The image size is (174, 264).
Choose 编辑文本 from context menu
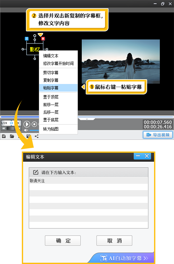pyautogui.click(x=58, y=56)
